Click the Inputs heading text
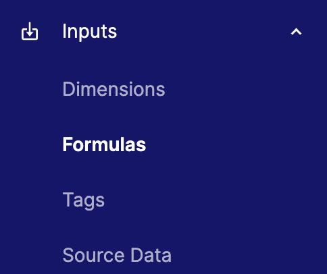This screenshot has height=274, width=327. coord(90,32)
